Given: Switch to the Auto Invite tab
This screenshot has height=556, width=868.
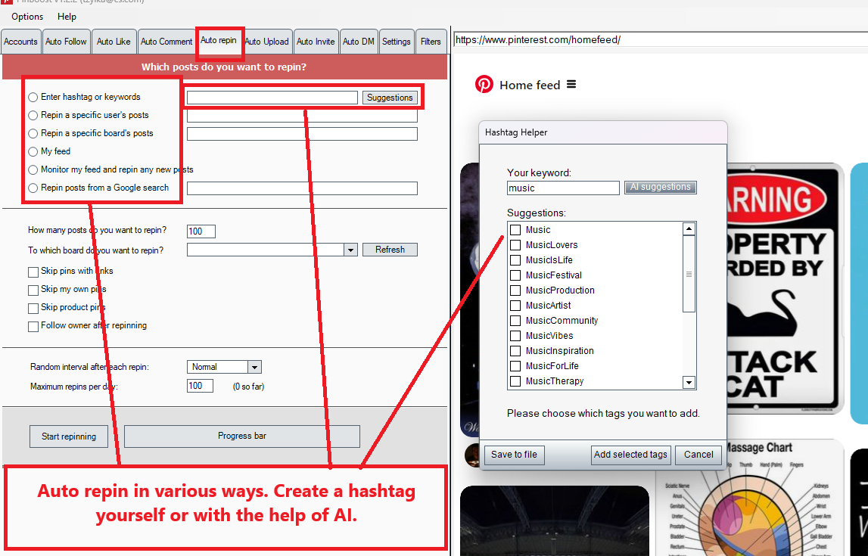Looking at the screenshot, I should tap(316, 42).
